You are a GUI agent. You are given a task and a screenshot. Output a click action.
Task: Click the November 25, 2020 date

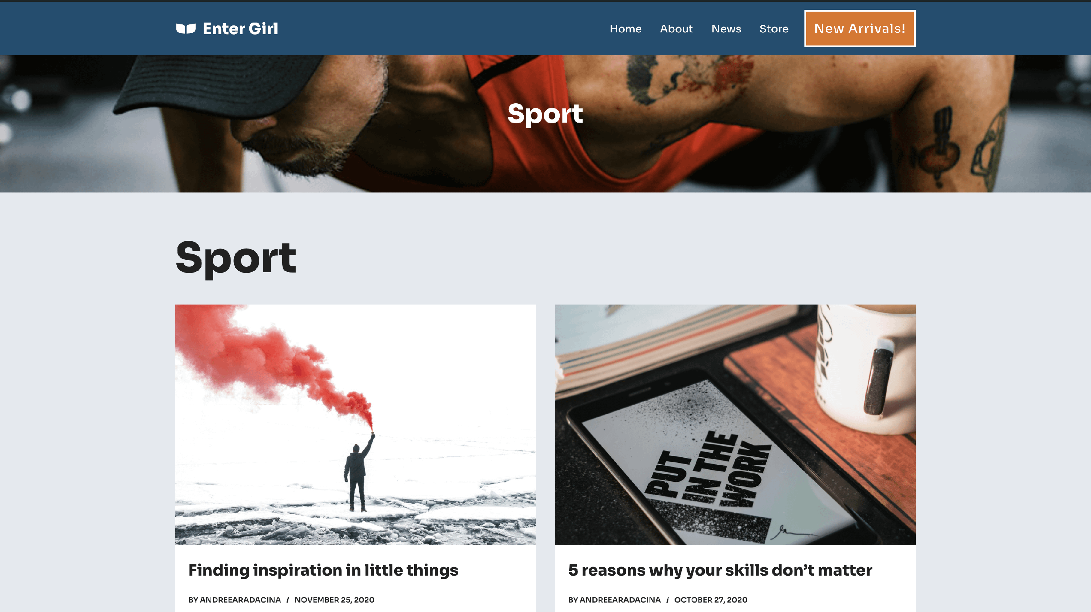334,600
